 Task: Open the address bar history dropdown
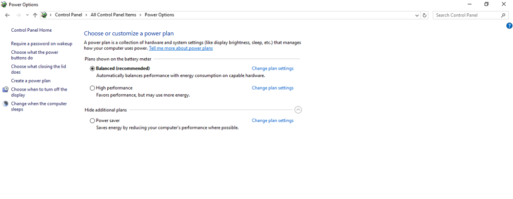click(x=417, y=15)
